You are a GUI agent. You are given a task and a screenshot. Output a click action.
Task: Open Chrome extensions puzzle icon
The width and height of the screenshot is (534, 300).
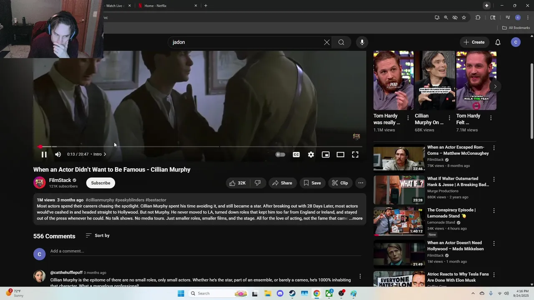(478, 17)
